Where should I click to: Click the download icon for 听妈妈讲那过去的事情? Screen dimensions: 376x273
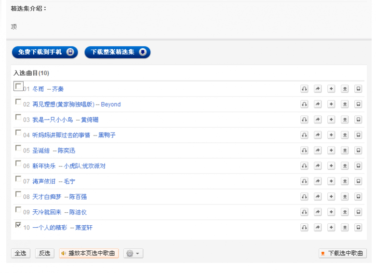click(345, 135)
